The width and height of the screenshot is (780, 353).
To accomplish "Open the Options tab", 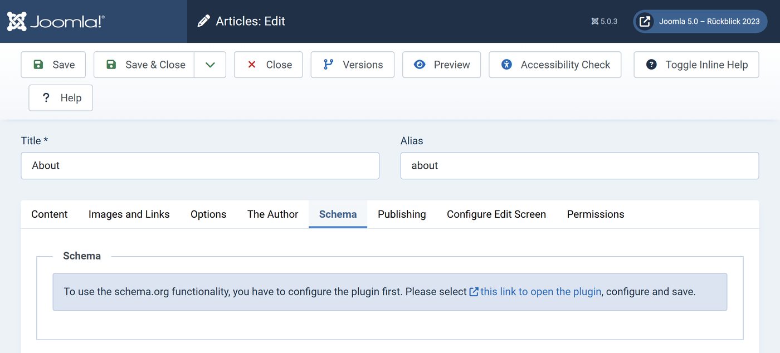I will pyautogui.click(x=208, y=214).
